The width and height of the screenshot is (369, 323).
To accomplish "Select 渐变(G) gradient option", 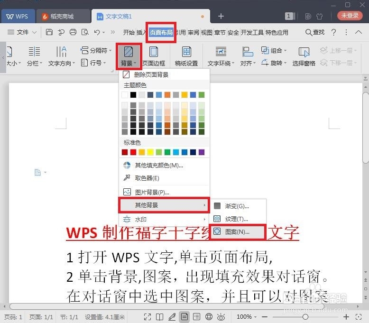I will [238, 206].
